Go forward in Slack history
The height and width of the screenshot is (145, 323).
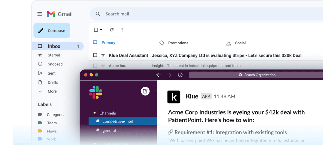[x=170, y=75]
